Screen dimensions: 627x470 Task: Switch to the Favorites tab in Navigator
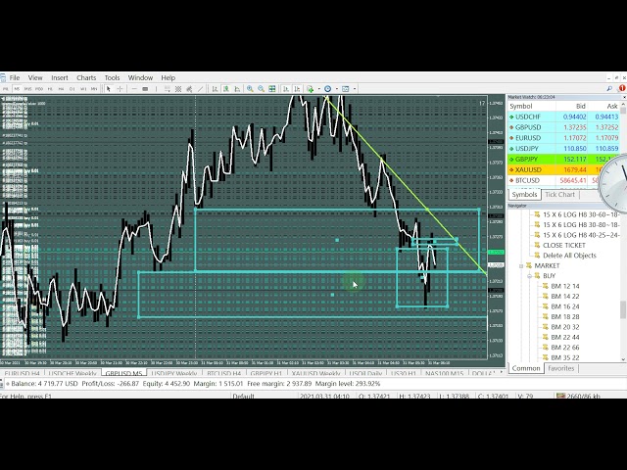click(x=560, y=368)
